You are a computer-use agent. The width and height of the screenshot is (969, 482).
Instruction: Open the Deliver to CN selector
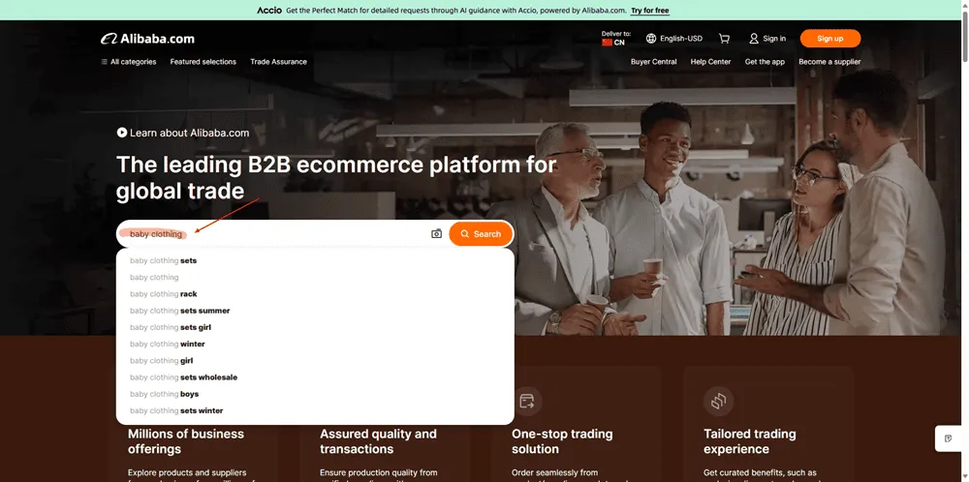pos(615,39)
